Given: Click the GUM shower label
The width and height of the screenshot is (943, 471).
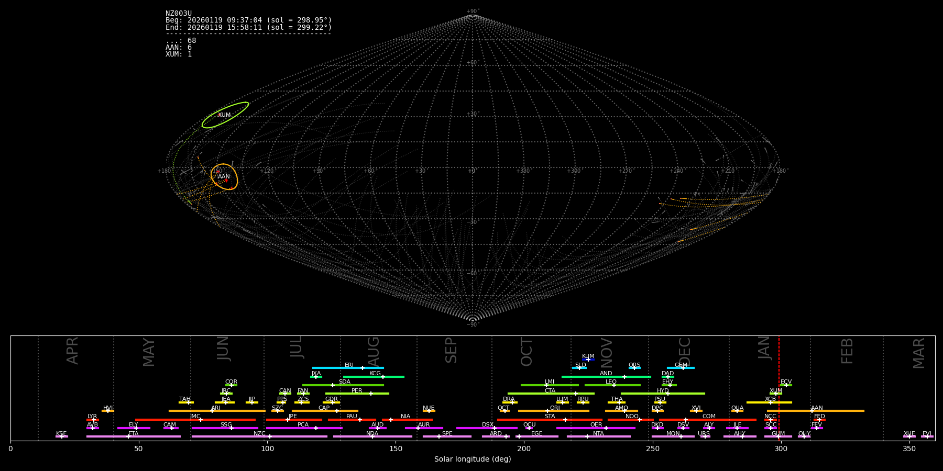Looking at the screenshot, I should pos(778,434).
